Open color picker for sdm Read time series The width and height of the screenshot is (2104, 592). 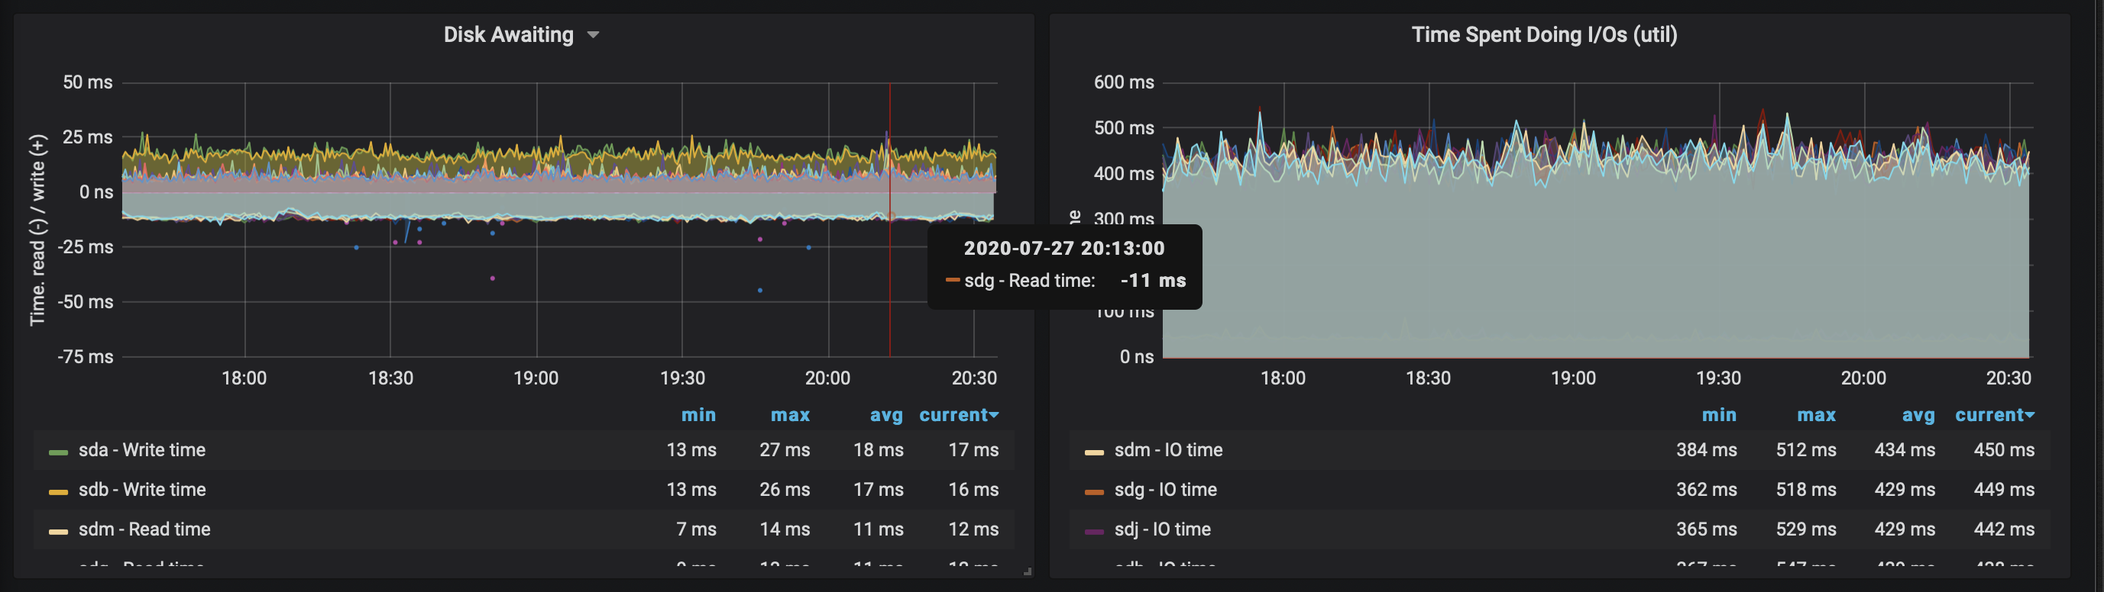(x=58, y=532)
